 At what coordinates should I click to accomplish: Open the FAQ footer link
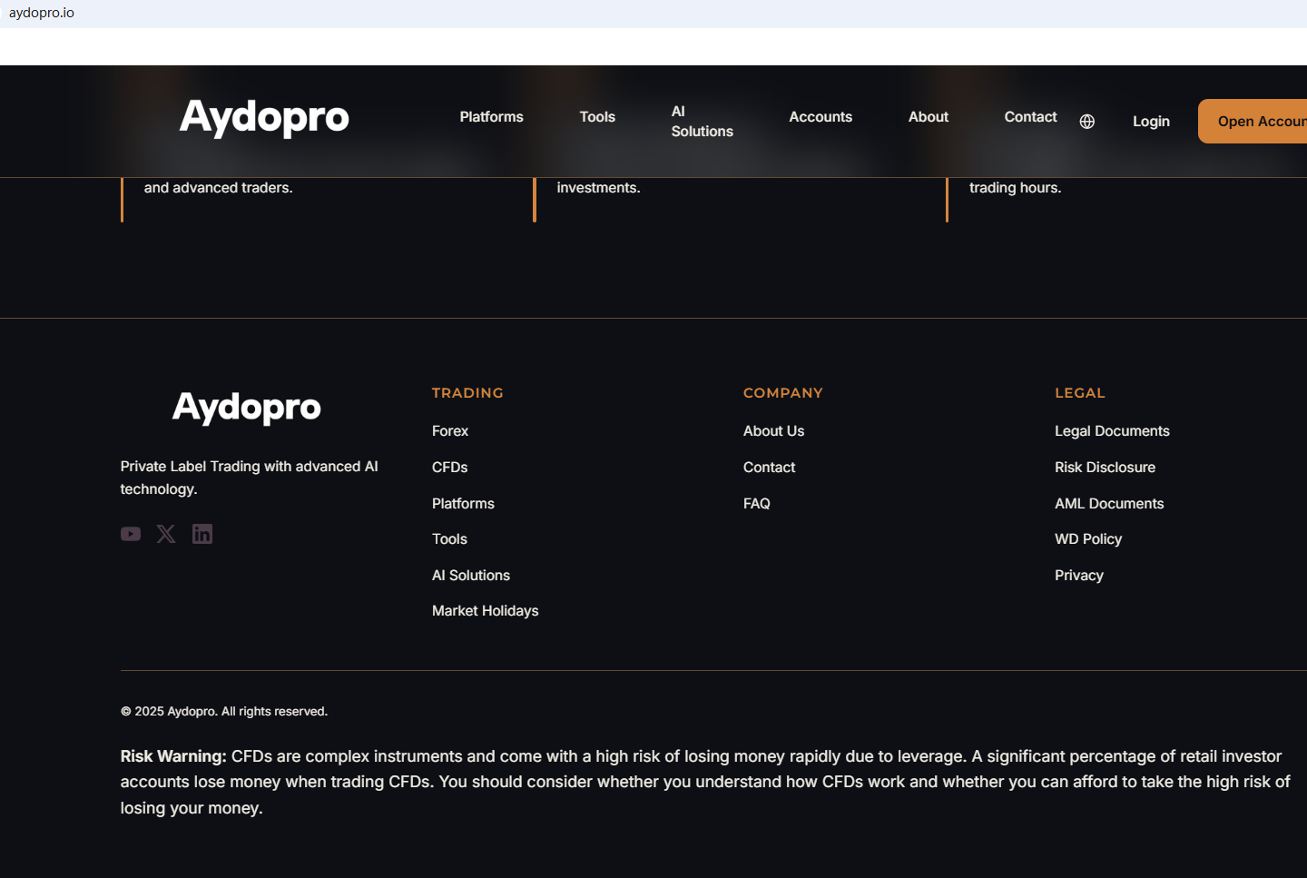click(756, 504)
